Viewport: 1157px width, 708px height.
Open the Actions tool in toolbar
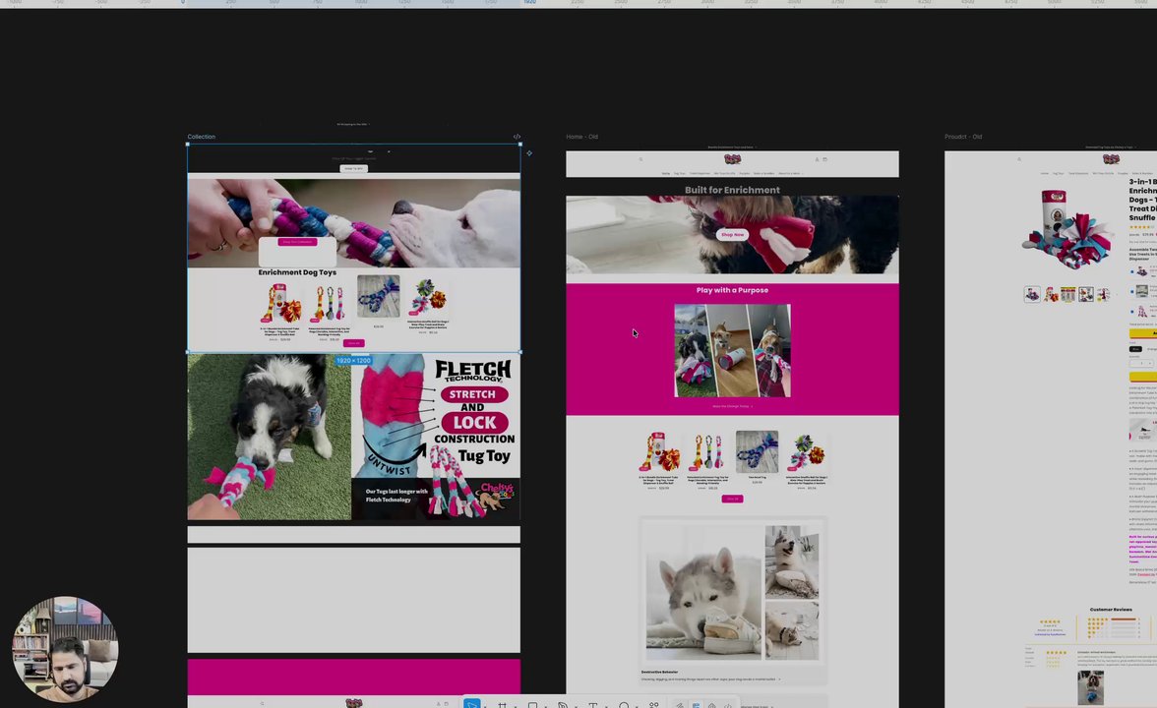click(x=653, y=706)
